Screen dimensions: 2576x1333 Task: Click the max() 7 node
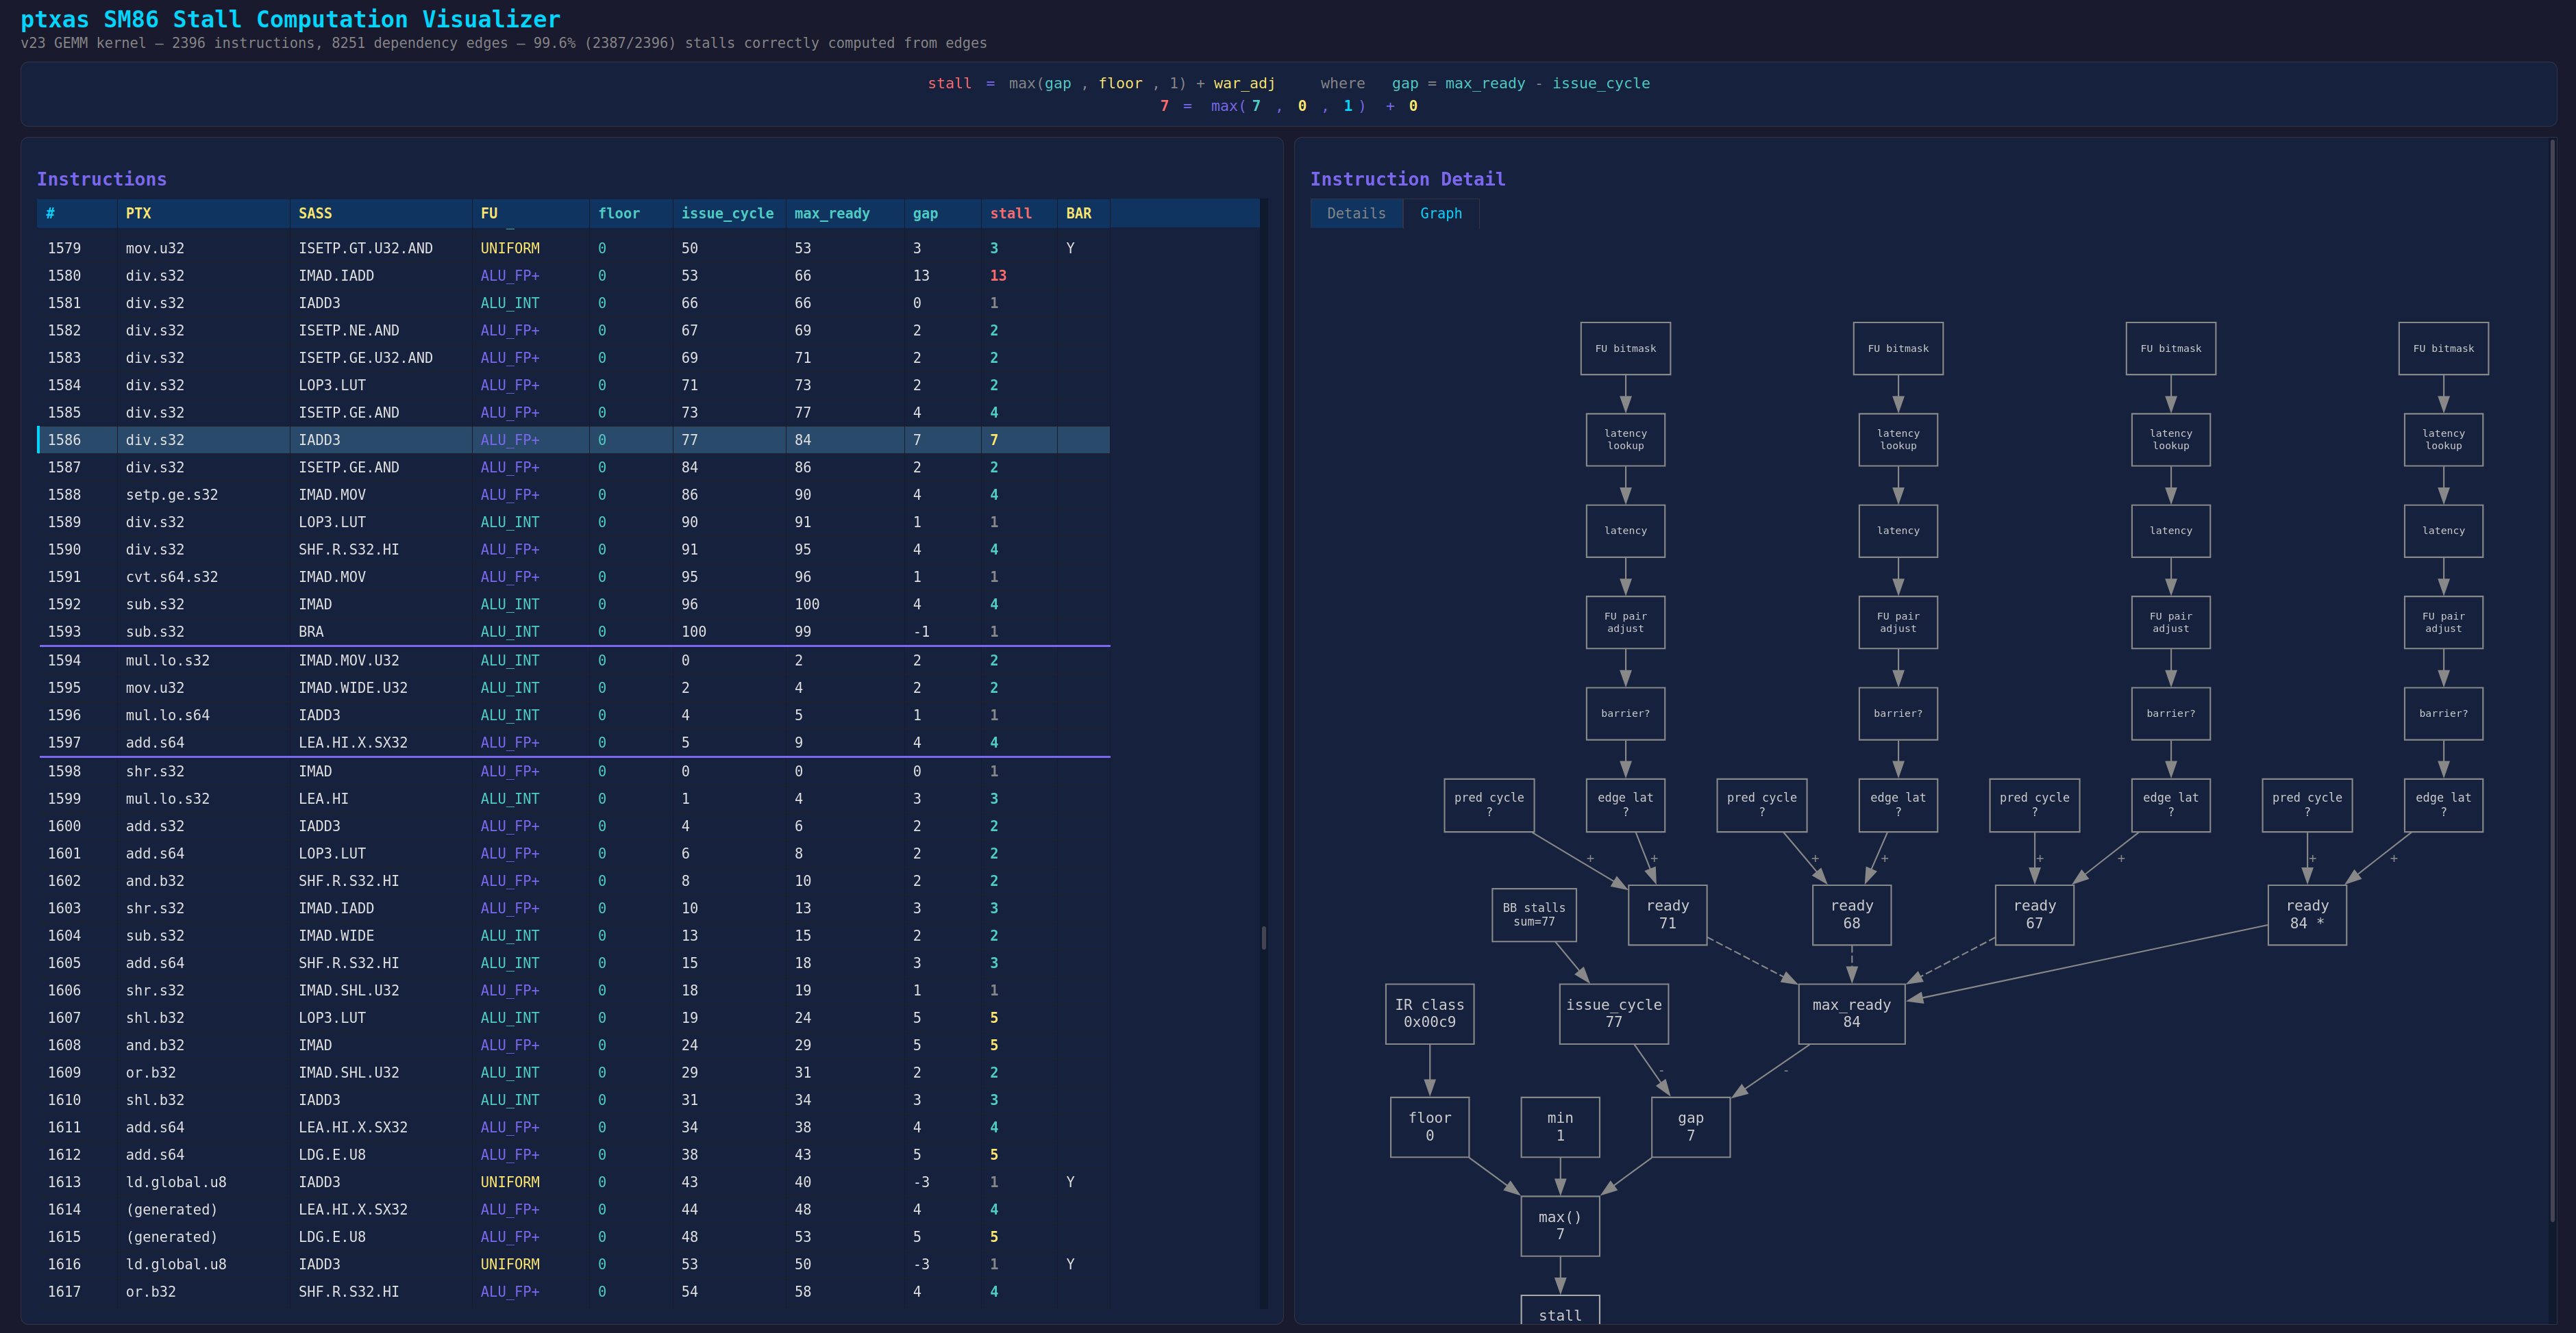tap(1559, 1225)
